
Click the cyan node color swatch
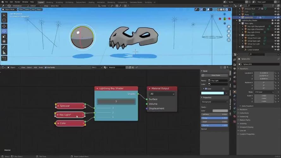[212, 93]
